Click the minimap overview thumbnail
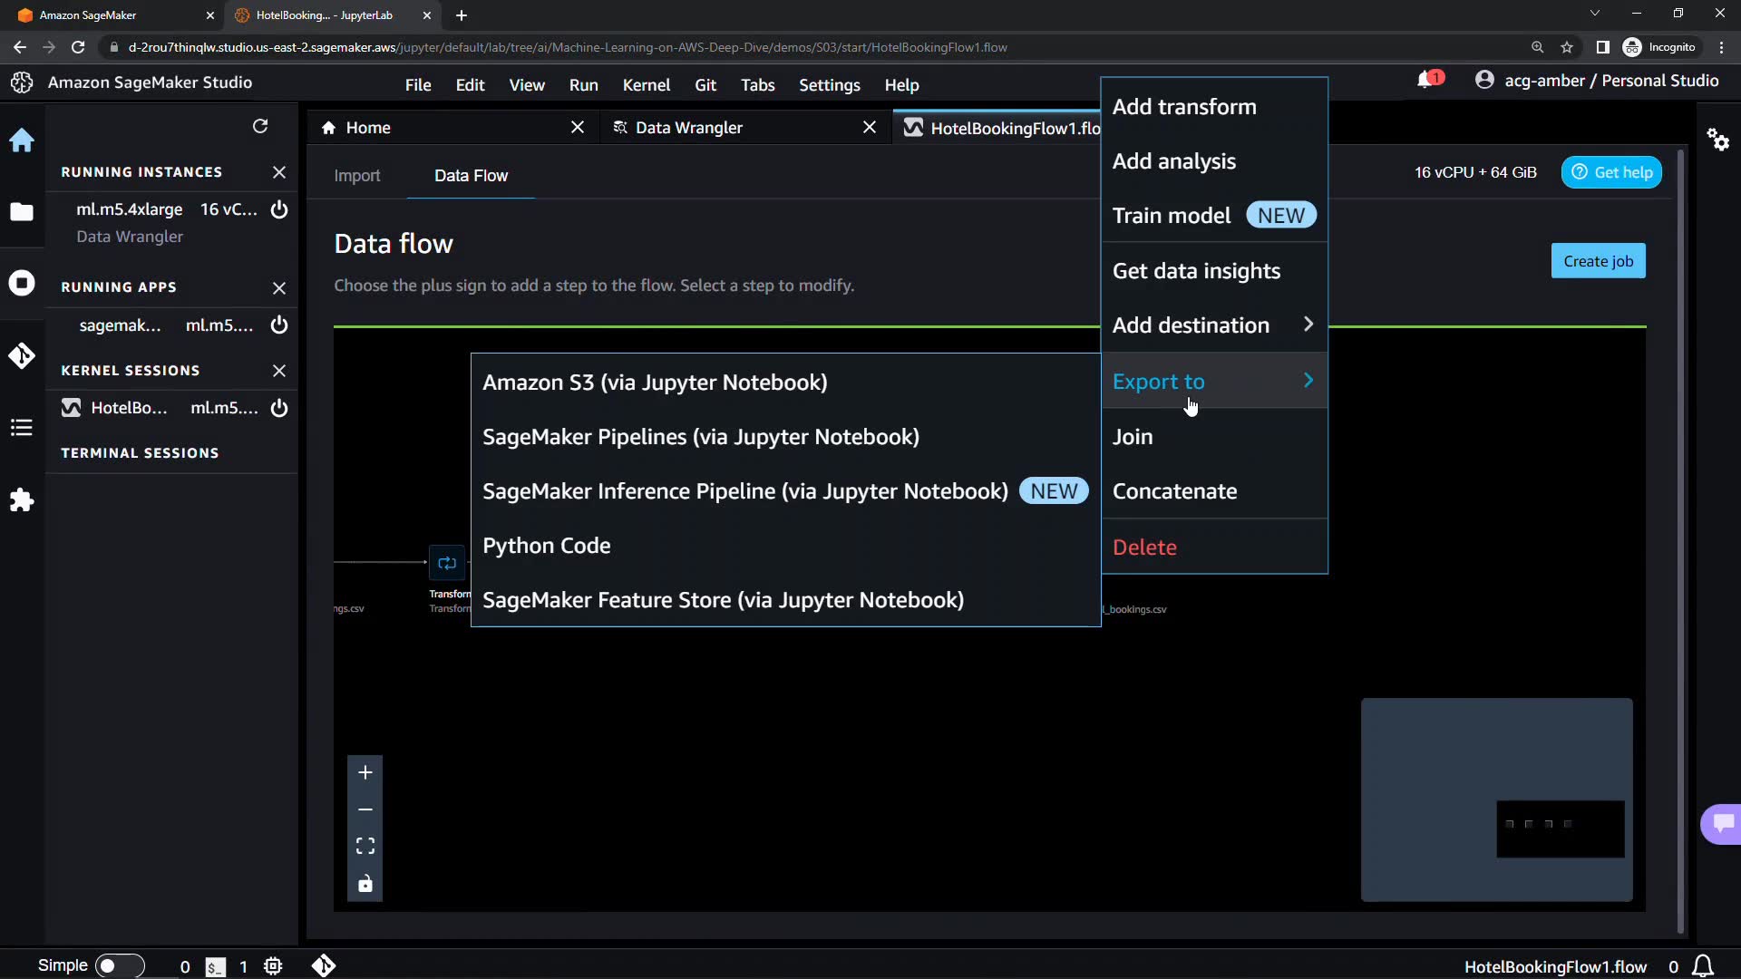Screen dimensions: 1741x979 pyautogui.click(x=1496, y=800)
